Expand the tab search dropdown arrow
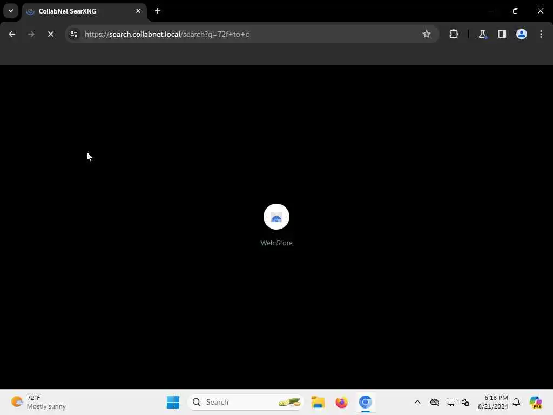 (11, 11)
